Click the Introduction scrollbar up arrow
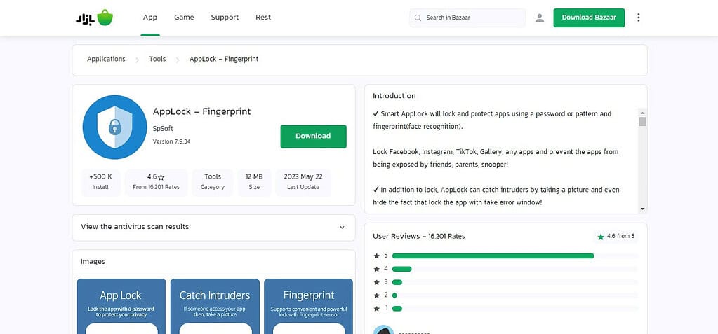 tap(642, 113)
